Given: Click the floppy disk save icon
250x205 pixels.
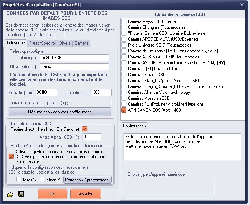Looking at the screenshot, I should (x=21, y=194).
